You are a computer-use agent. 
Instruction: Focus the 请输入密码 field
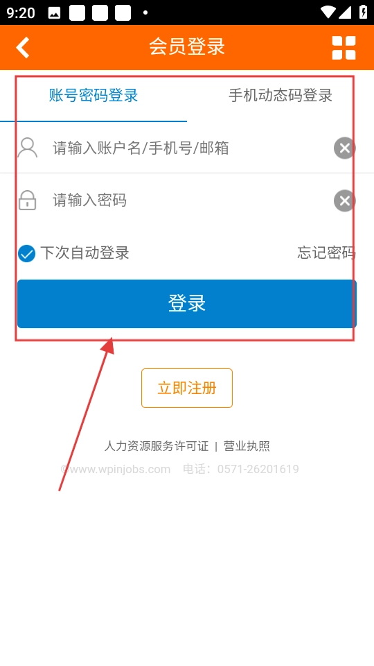pyautogui.click(x=186, y=200)
